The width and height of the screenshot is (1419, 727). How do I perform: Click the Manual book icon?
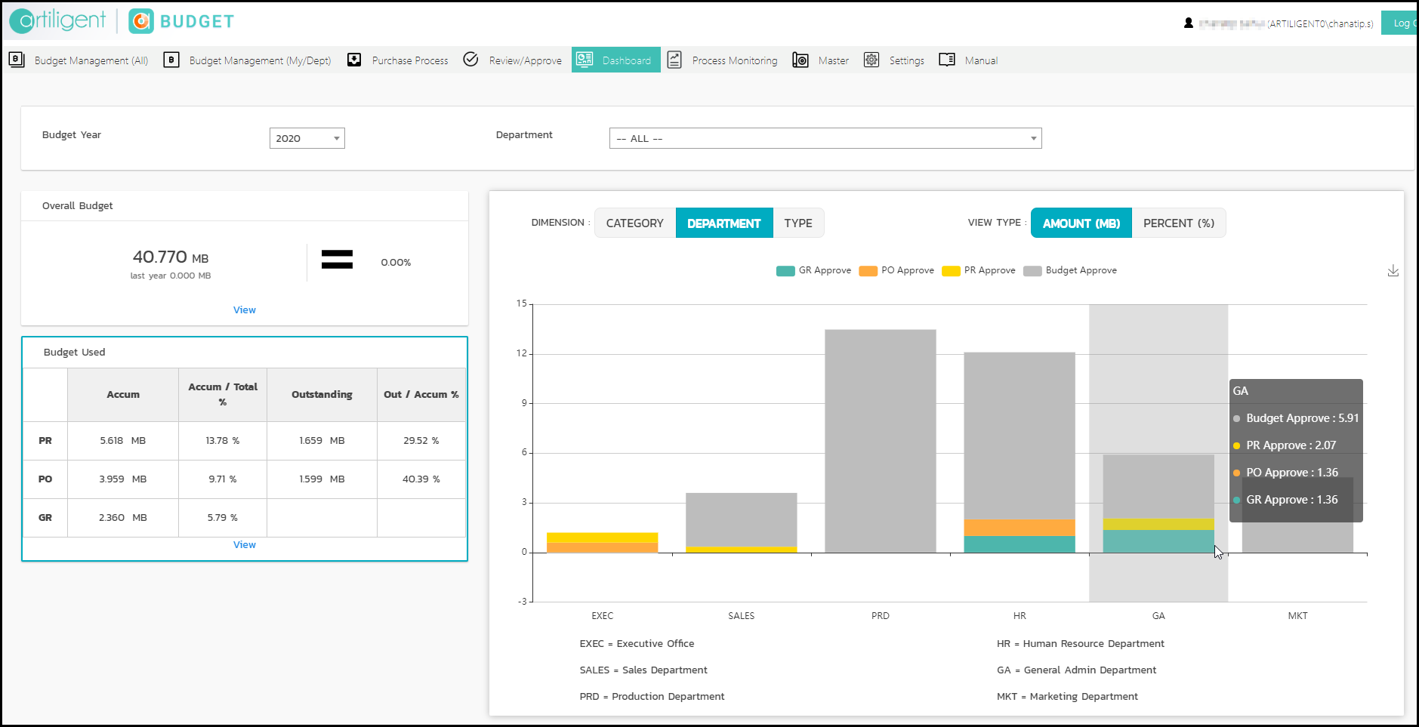pos(947,60)
